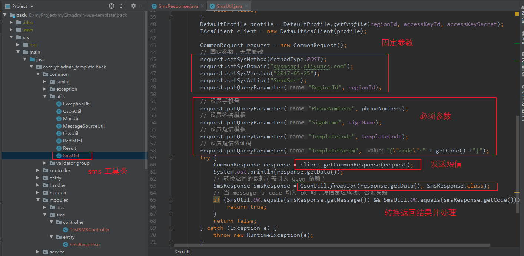Open the OssUtil class

(x=70, y=134)
